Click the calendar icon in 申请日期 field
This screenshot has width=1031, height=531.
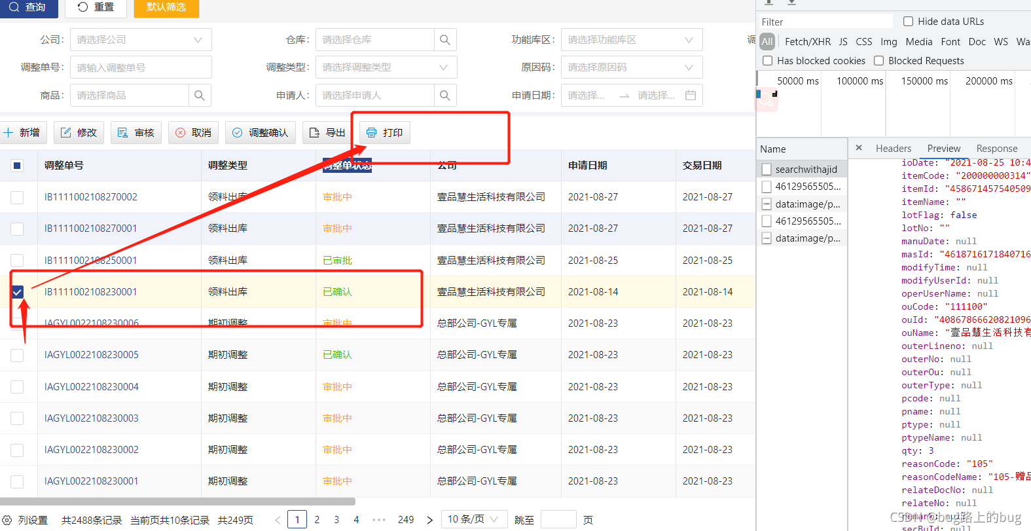pos(690,96)
